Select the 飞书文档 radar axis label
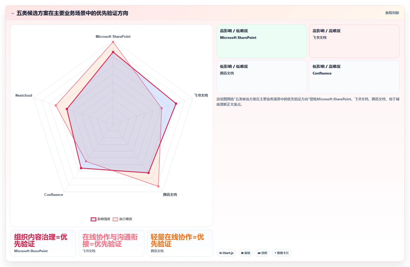Screen dimensions: 410x267 click(201, 95)
